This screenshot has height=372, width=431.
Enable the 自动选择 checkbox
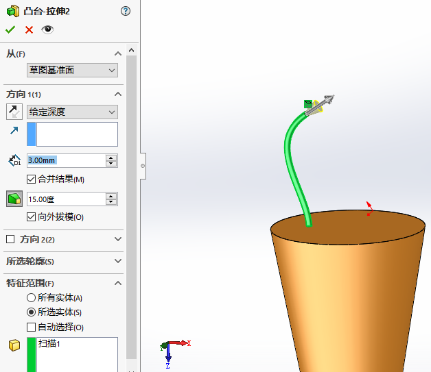31,327
